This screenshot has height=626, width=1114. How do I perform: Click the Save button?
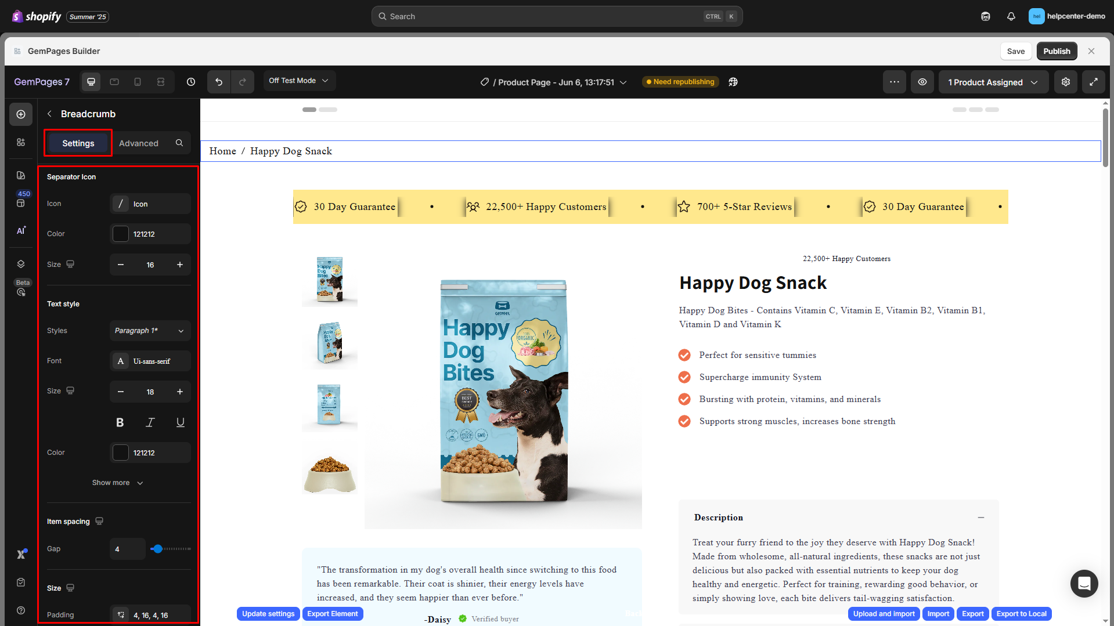(x=1015, y=51)
